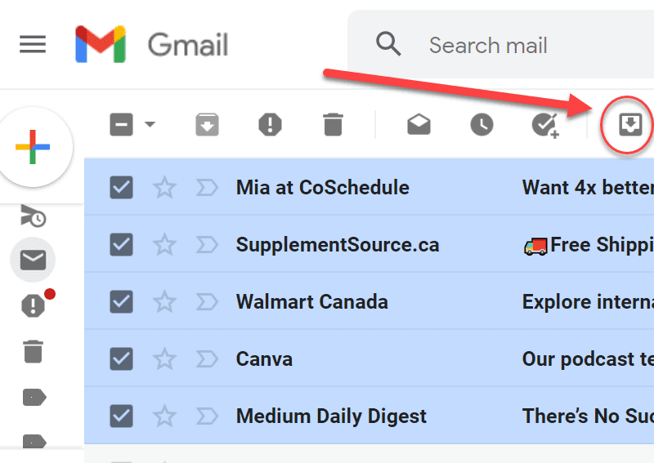The height and width of the screenshot is (463, 654).
Task: Mark selected emails as read icon
Action: [419, 125]
